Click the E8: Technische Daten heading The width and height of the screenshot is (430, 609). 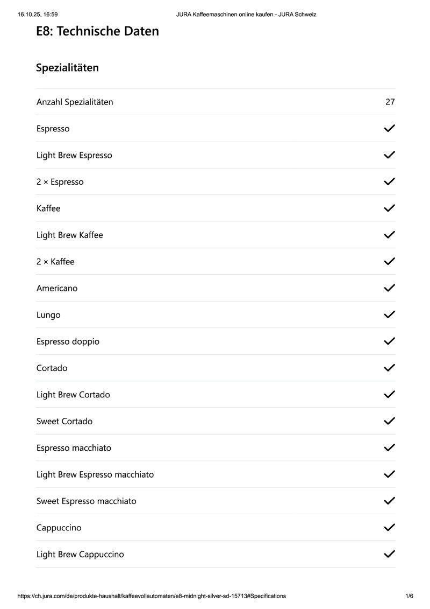pos(97,31)
